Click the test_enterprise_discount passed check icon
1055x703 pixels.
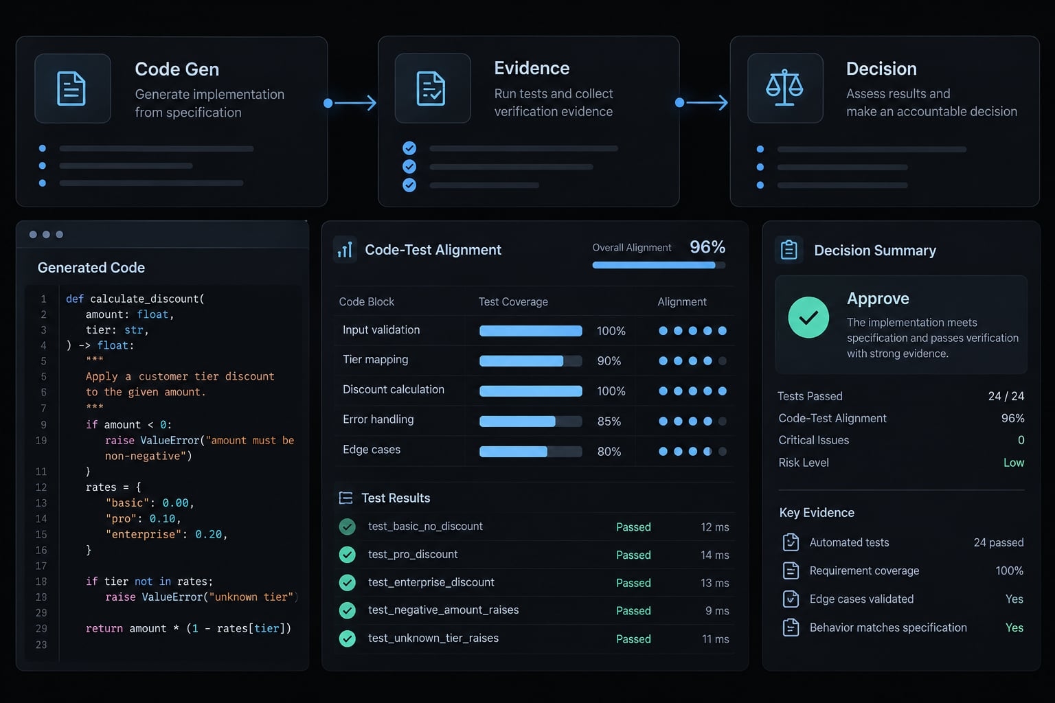[x=348, y=583]
